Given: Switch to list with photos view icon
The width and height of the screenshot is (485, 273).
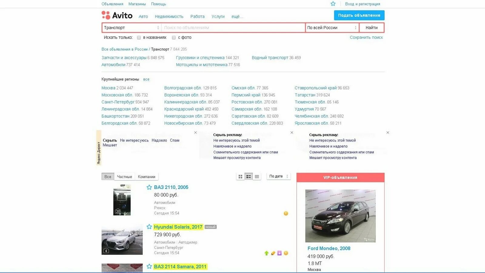Looking at the screenshot, I should pos(249,177).
